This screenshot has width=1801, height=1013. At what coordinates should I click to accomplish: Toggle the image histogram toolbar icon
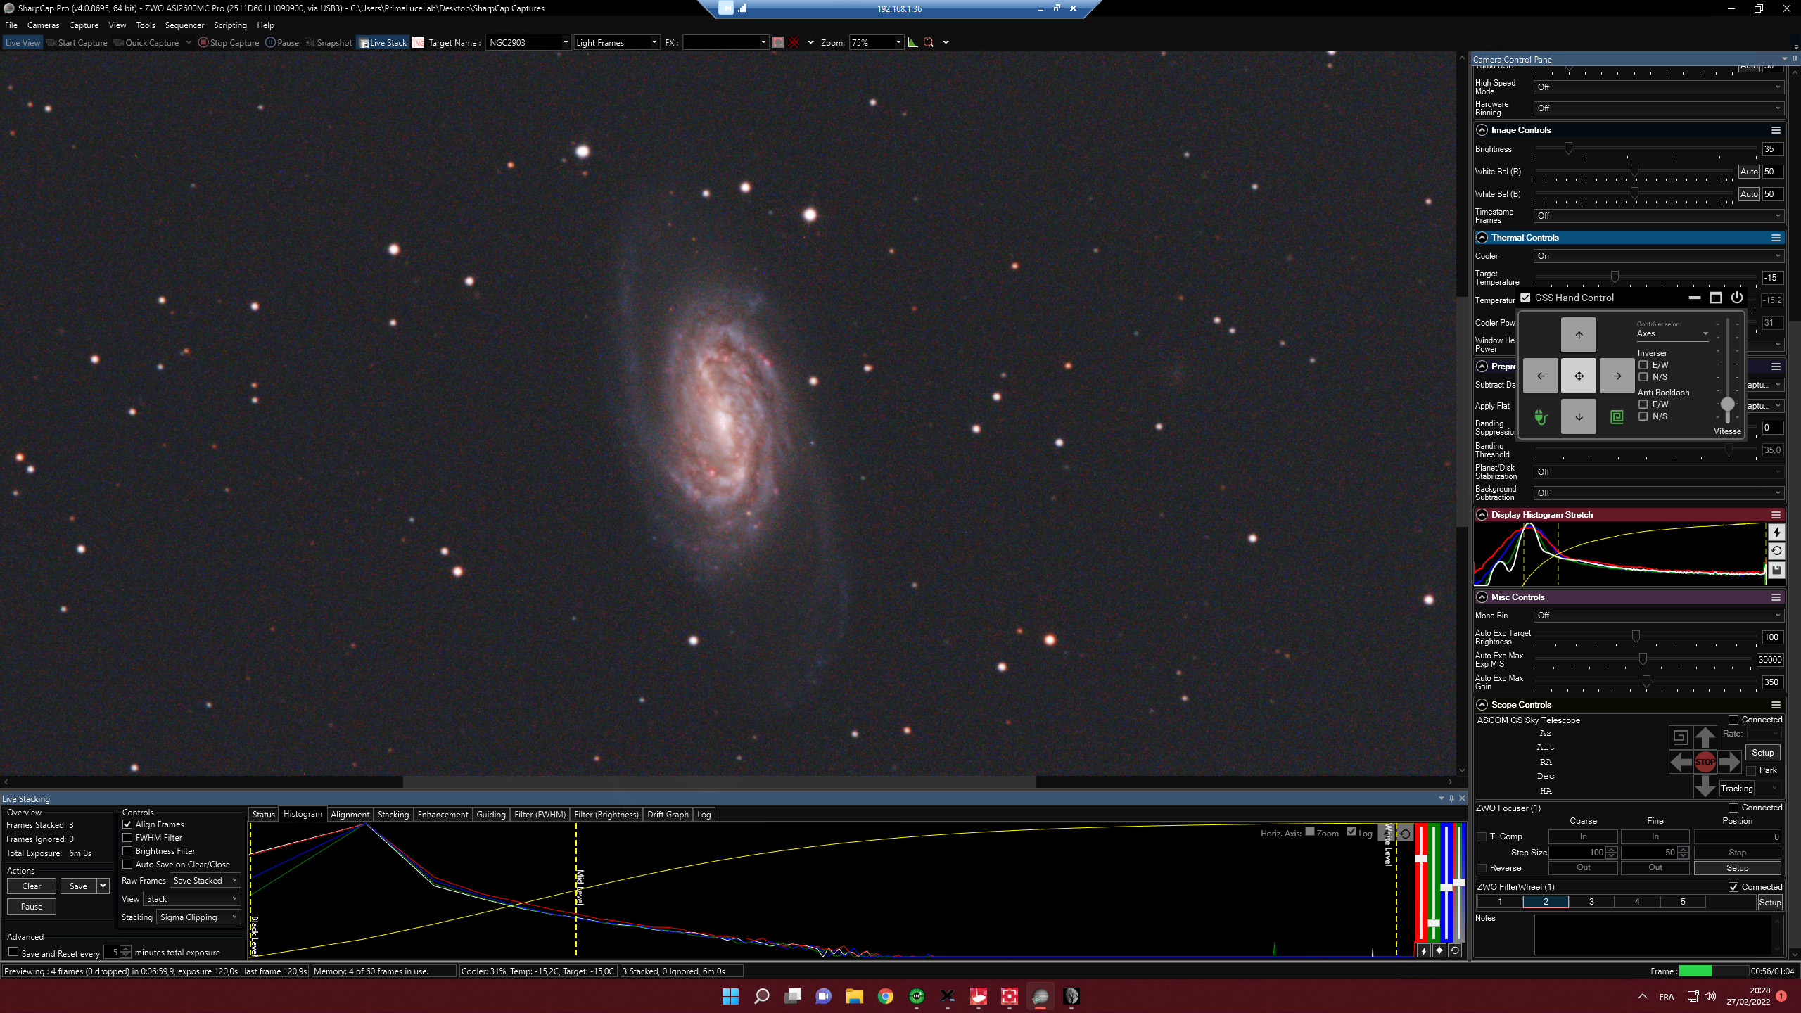[912, 43]
